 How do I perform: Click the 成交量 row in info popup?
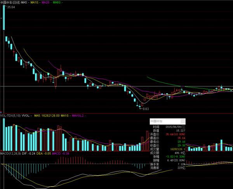coord(168,149)
